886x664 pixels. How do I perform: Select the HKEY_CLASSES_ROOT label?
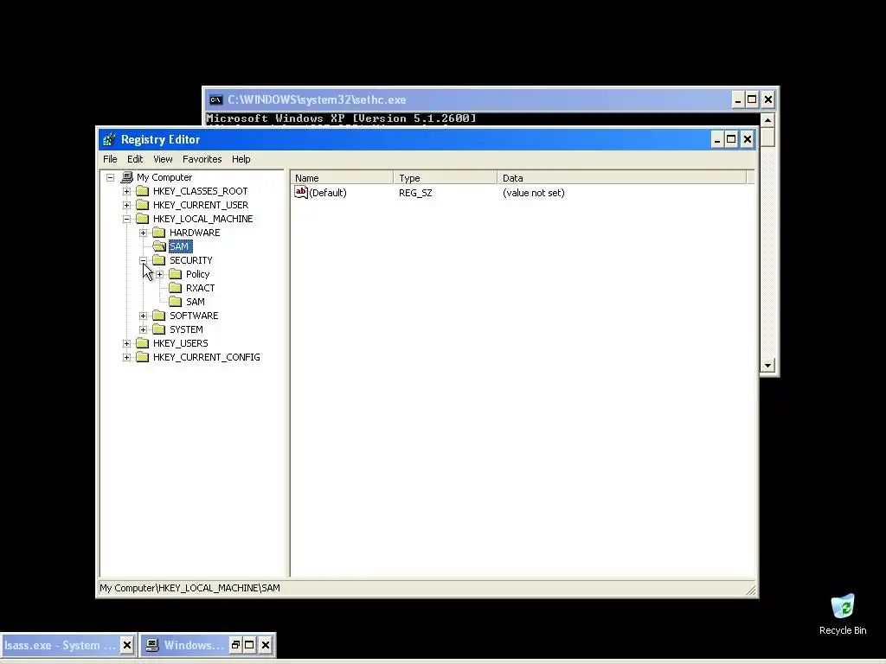pyautogui.click(x=200, y=191)
